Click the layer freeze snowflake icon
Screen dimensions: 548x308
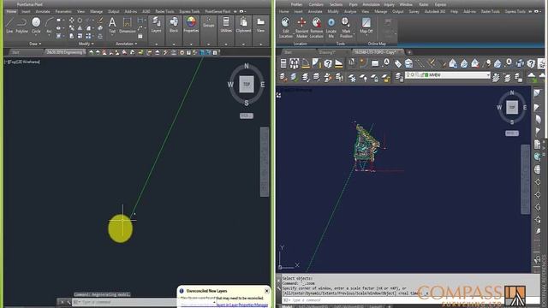pos(352,78)
